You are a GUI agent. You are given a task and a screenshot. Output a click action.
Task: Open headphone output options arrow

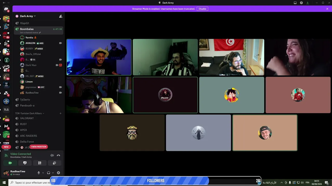[53, 173]
